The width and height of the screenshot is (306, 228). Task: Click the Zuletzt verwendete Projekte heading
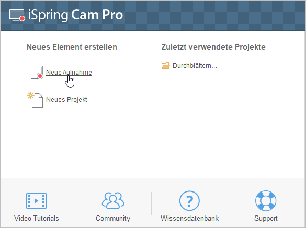(213, 47)
